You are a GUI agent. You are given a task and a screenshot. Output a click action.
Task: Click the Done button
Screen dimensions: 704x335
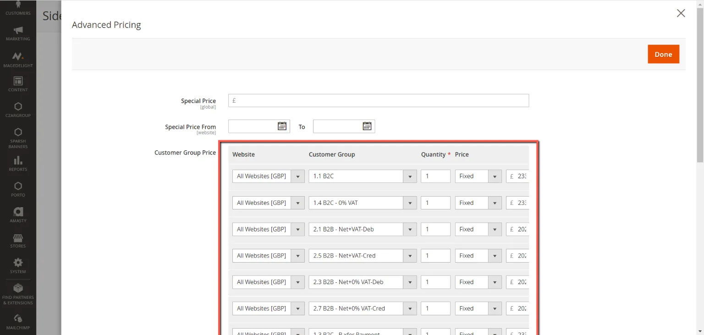[663, 54]
